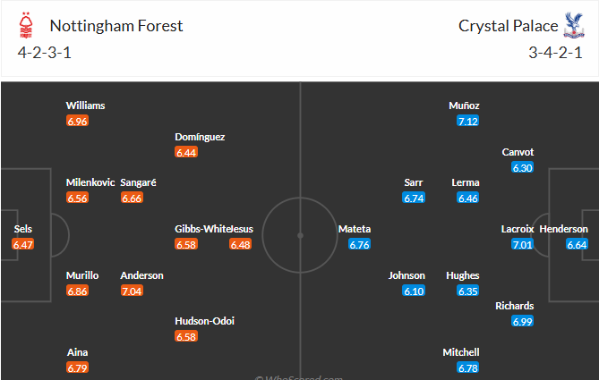Image resolution: width=599 pixels, height=380 pixels.
Task: Select Sarr's 6.74 rating badge
Action: [x=413, y=198]
